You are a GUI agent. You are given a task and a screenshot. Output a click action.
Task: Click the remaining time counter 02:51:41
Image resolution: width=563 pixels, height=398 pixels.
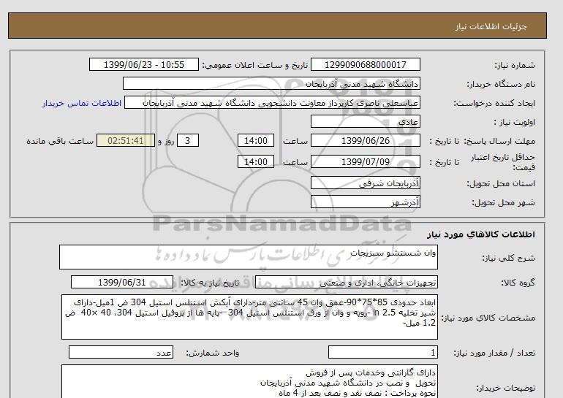pyautogui.click(x=126, y=141)
